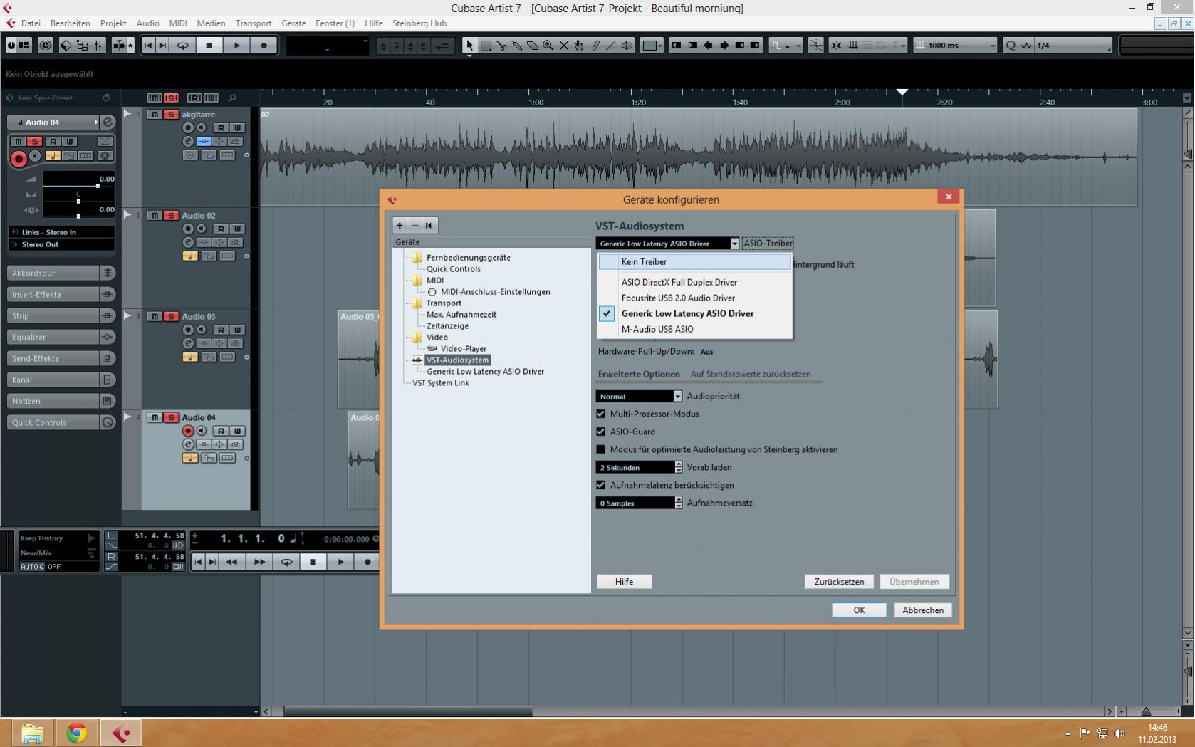This screenshot has width=1195, height=747.
Task: Click Auf Standardwerte zurücksetzen link
Action: click(751, 374)
